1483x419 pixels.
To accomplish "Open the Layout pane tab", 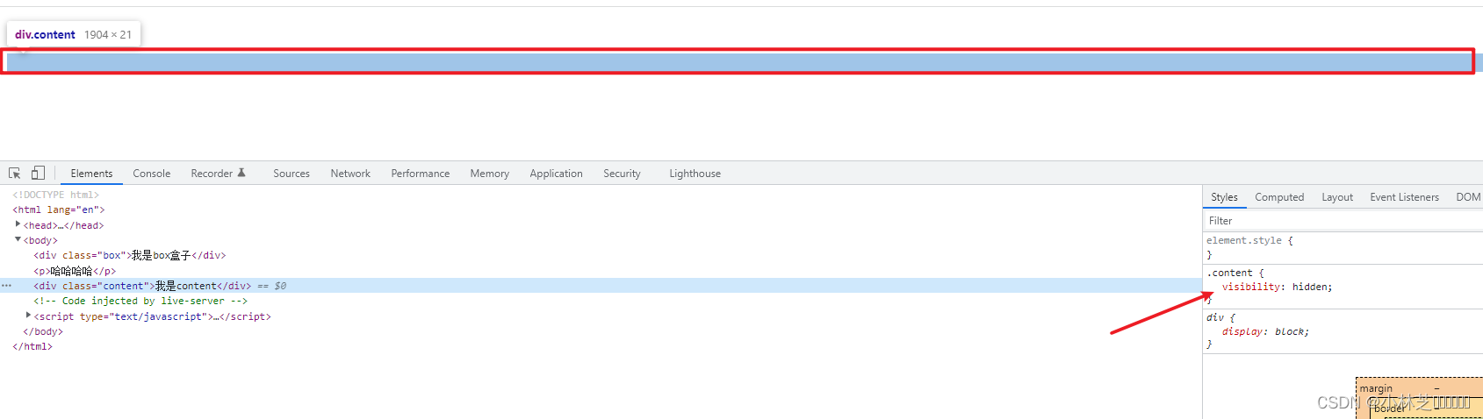I will [x=1337, y=197].
